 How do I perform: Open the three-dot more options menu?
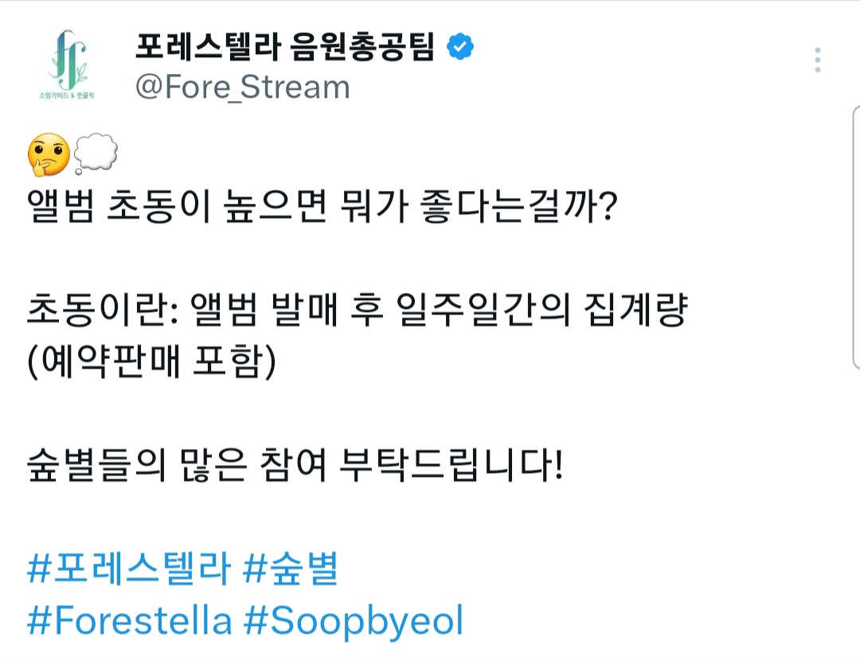click(817, 61)
